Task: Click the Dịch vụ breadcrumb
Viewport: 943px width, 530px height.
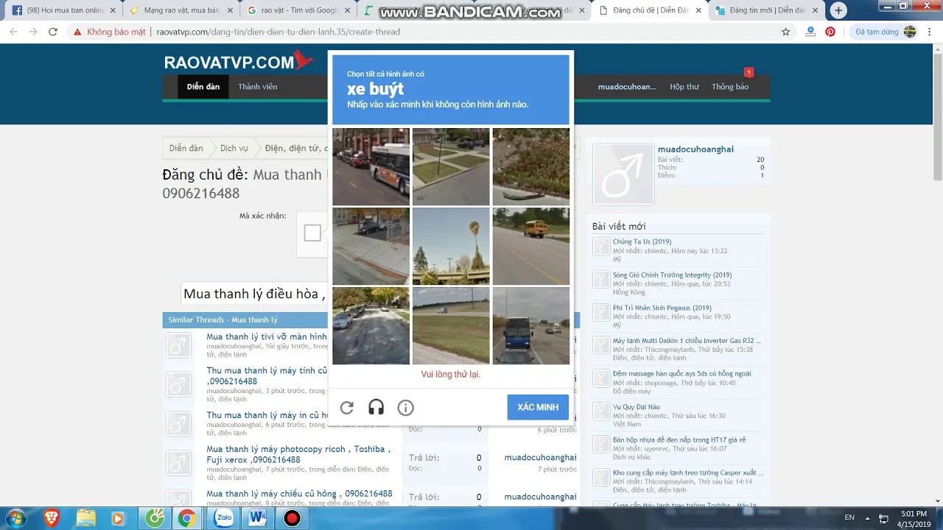Action: click(x=234, y=148)
